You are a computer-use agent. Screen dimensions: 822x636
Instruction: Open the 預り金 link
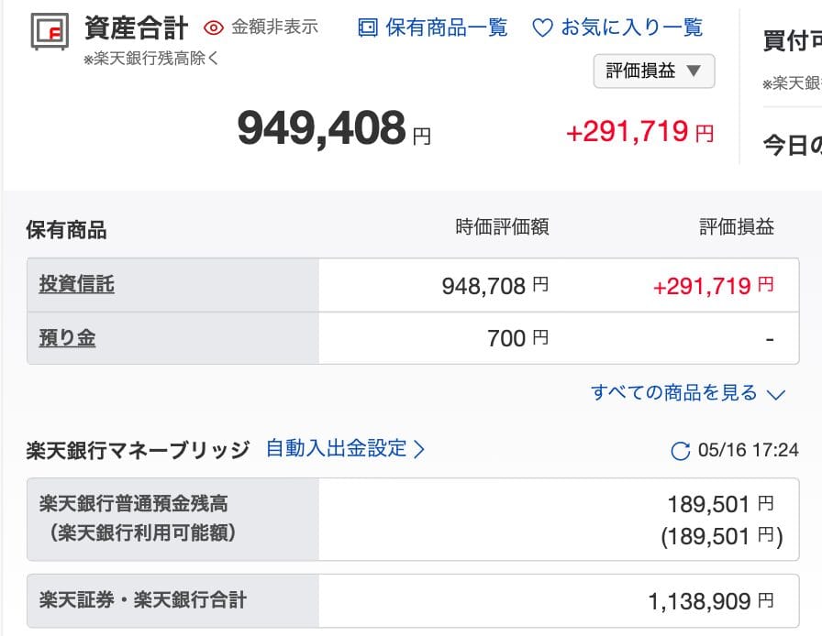(67, 338)
